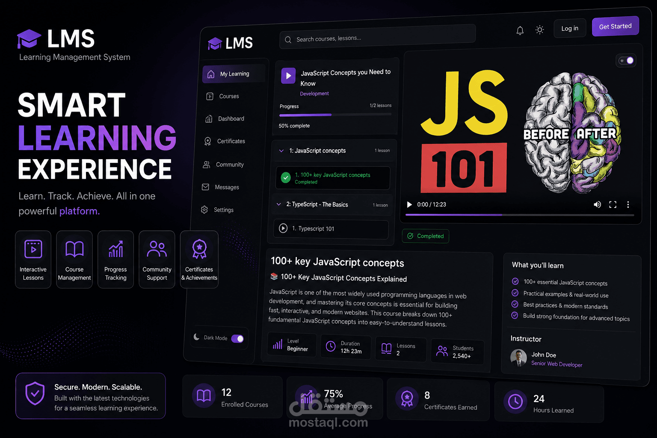Click the Enrolled Courses book icon
This screenshot has width=657, height=438.
tap(204, 396)
